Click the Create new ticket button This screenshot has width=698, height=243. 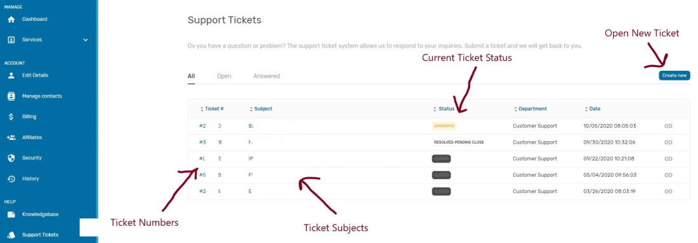click(x=675, y=75)
